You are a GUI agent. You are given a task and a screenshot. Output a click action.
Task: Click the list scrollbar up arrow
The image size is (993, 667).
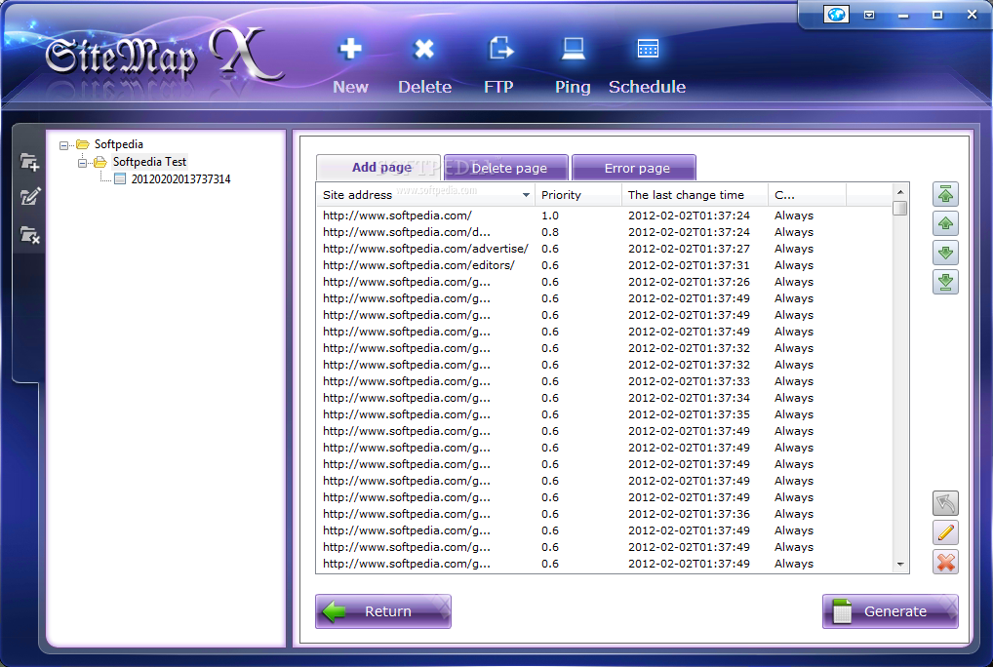tap(900, 192)
